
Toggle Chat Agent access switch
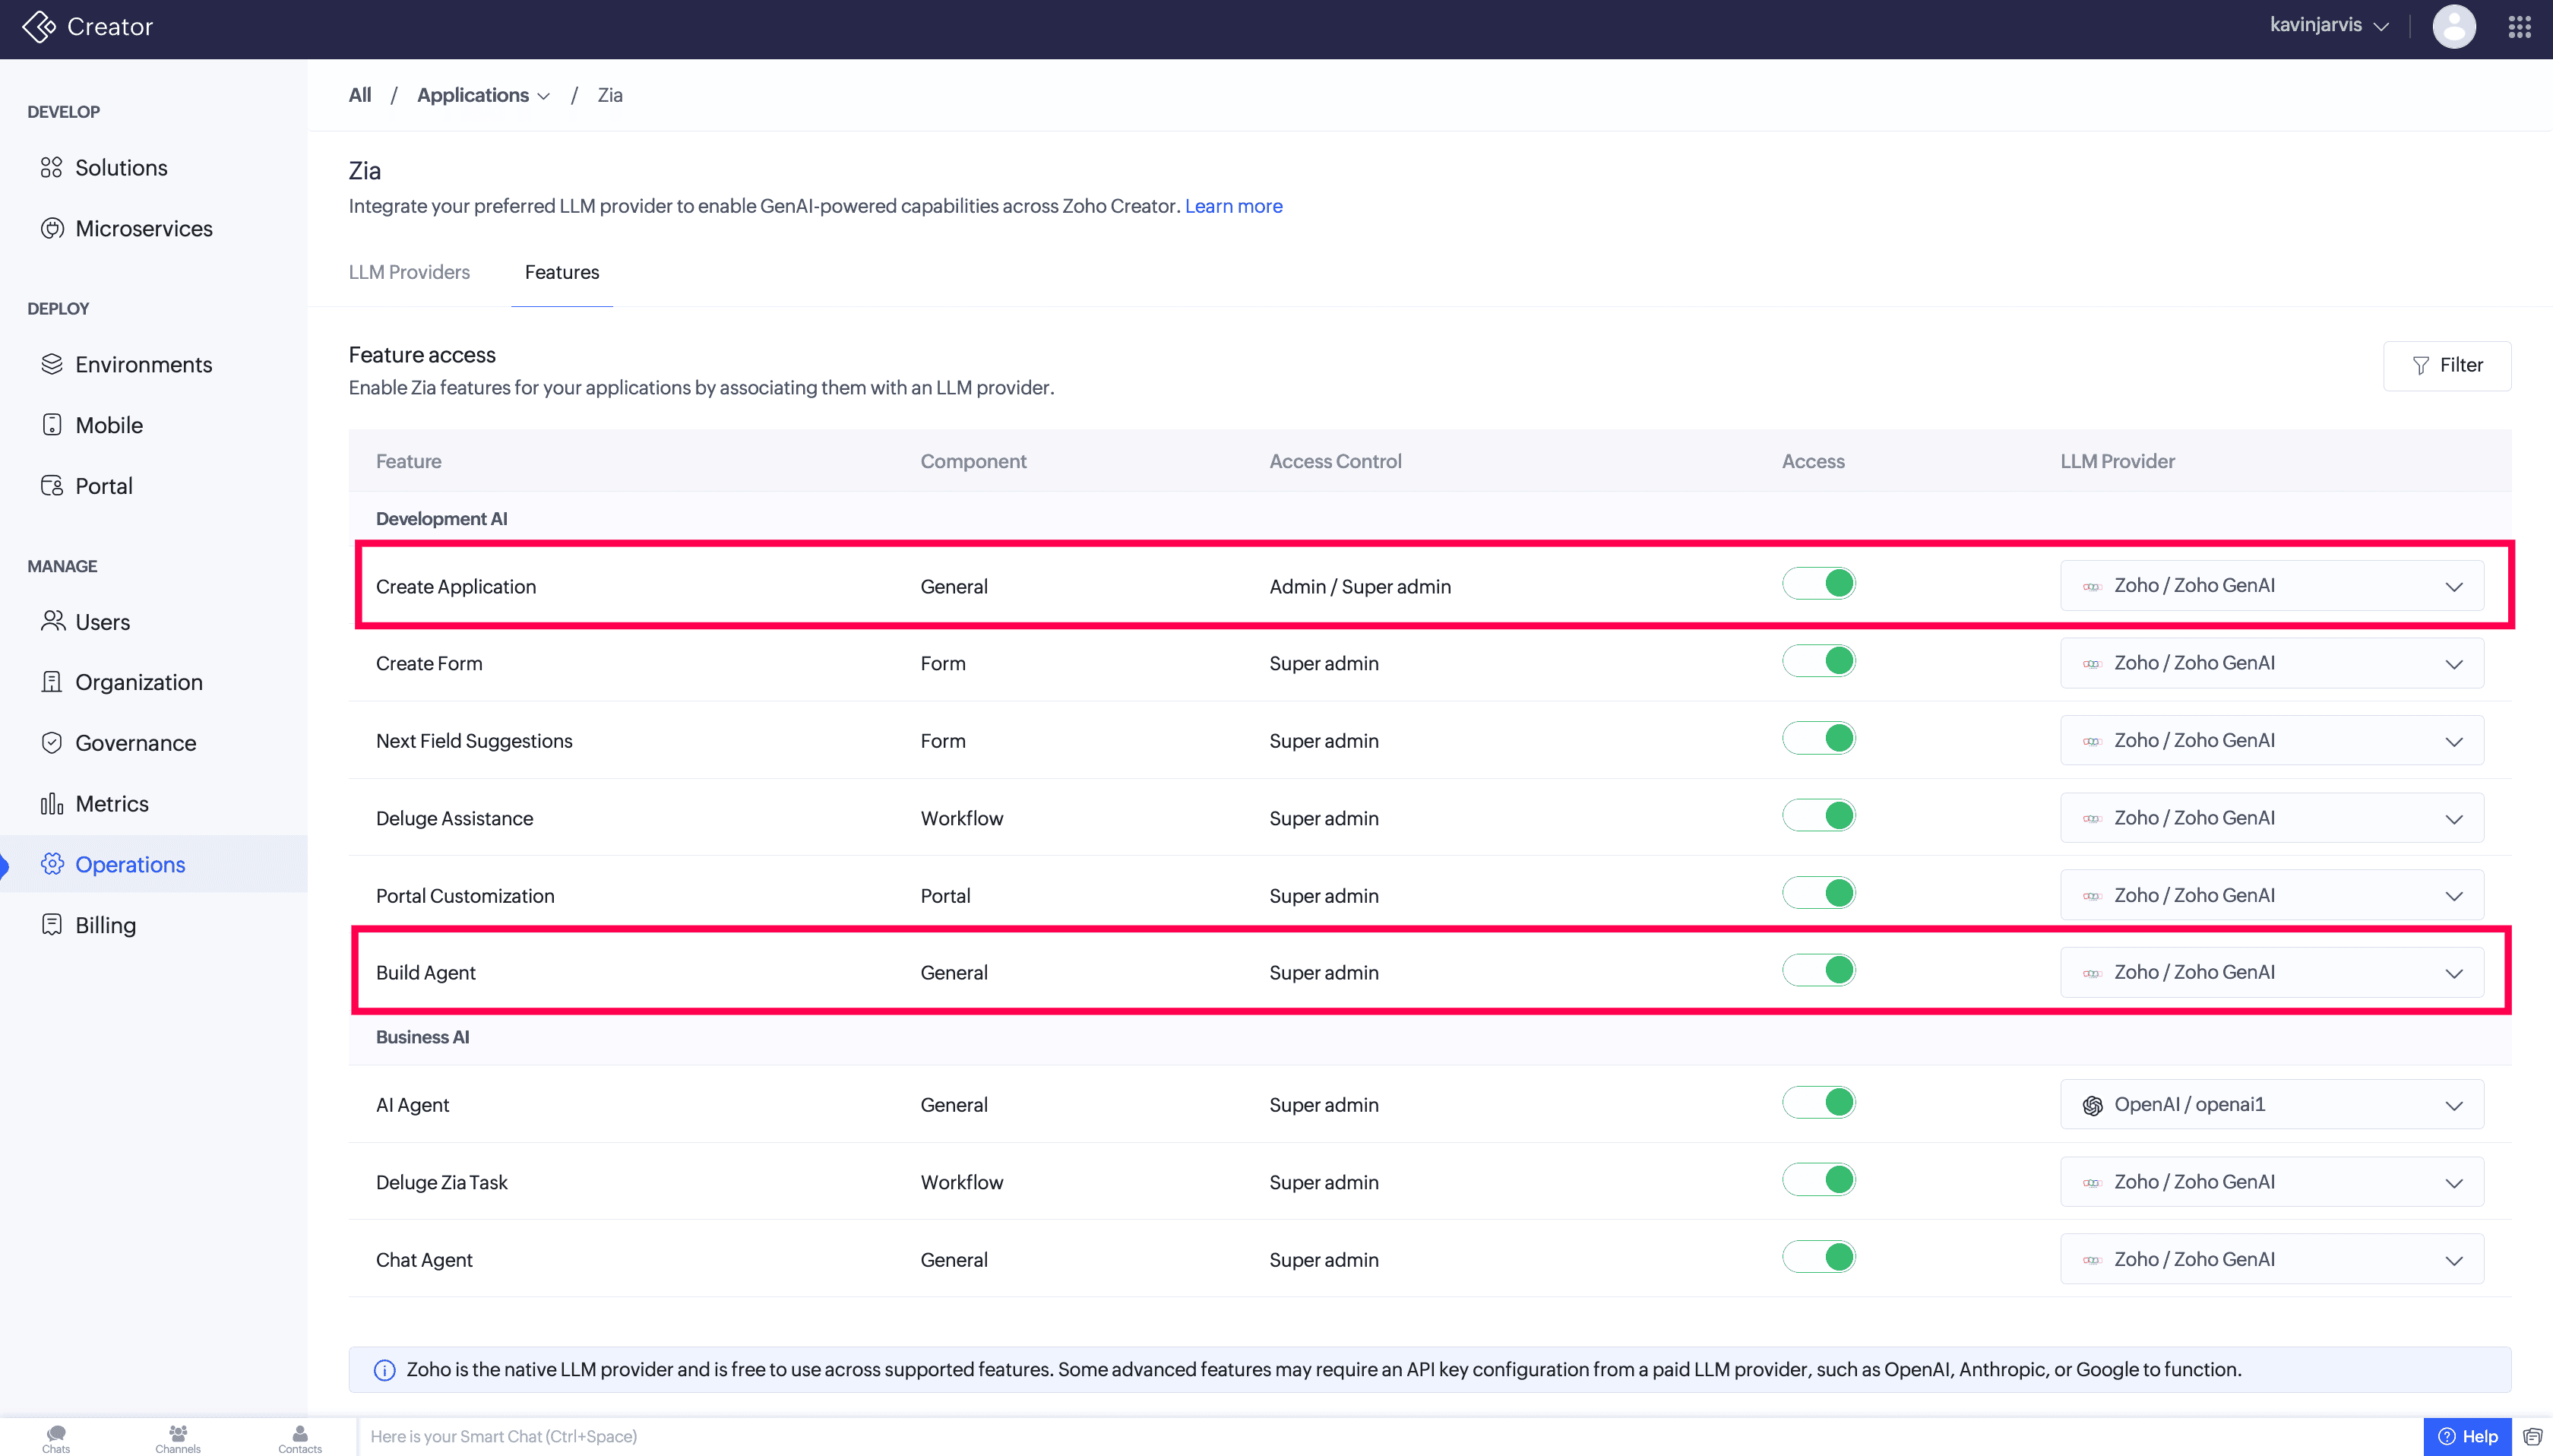(1818, 1257)
